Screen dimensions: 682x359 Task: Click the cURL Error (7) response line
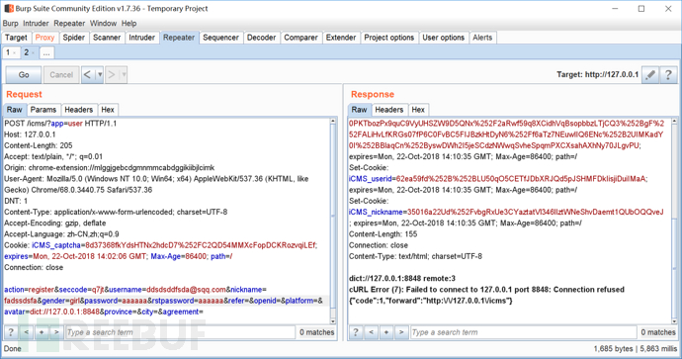point(486,290)
